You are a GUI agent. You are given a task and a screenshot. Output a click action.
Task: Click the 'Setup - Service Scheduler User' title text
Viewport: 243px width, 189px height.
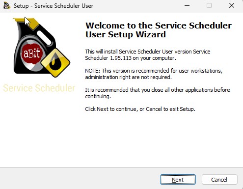click(54, 6)
